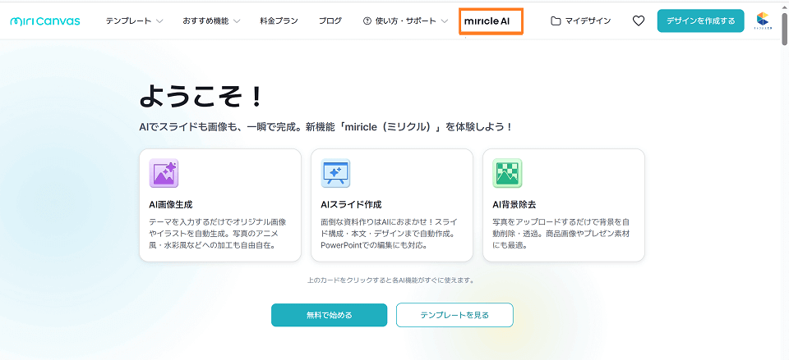Click the AI背景除去 green checkerboard icon
Image resolution: width=789 pixels, height=360 pixels.
507,173
